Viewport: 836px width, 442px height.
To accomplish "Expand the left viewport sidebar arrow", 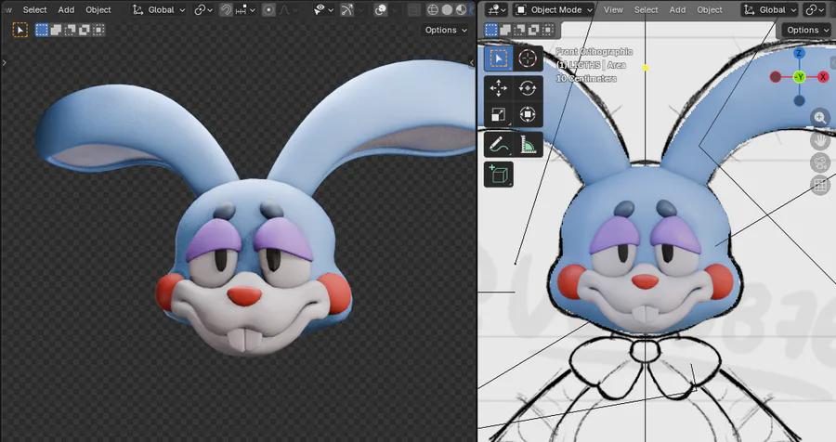I will [471, 62].
